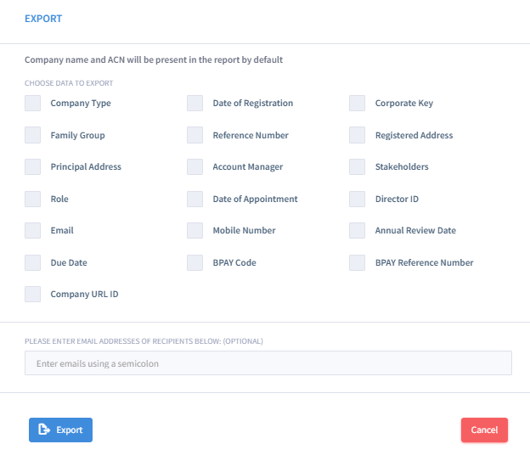Focus the recipient emails input field
This screenshot has width=530, height=461.
coord(268,363)
